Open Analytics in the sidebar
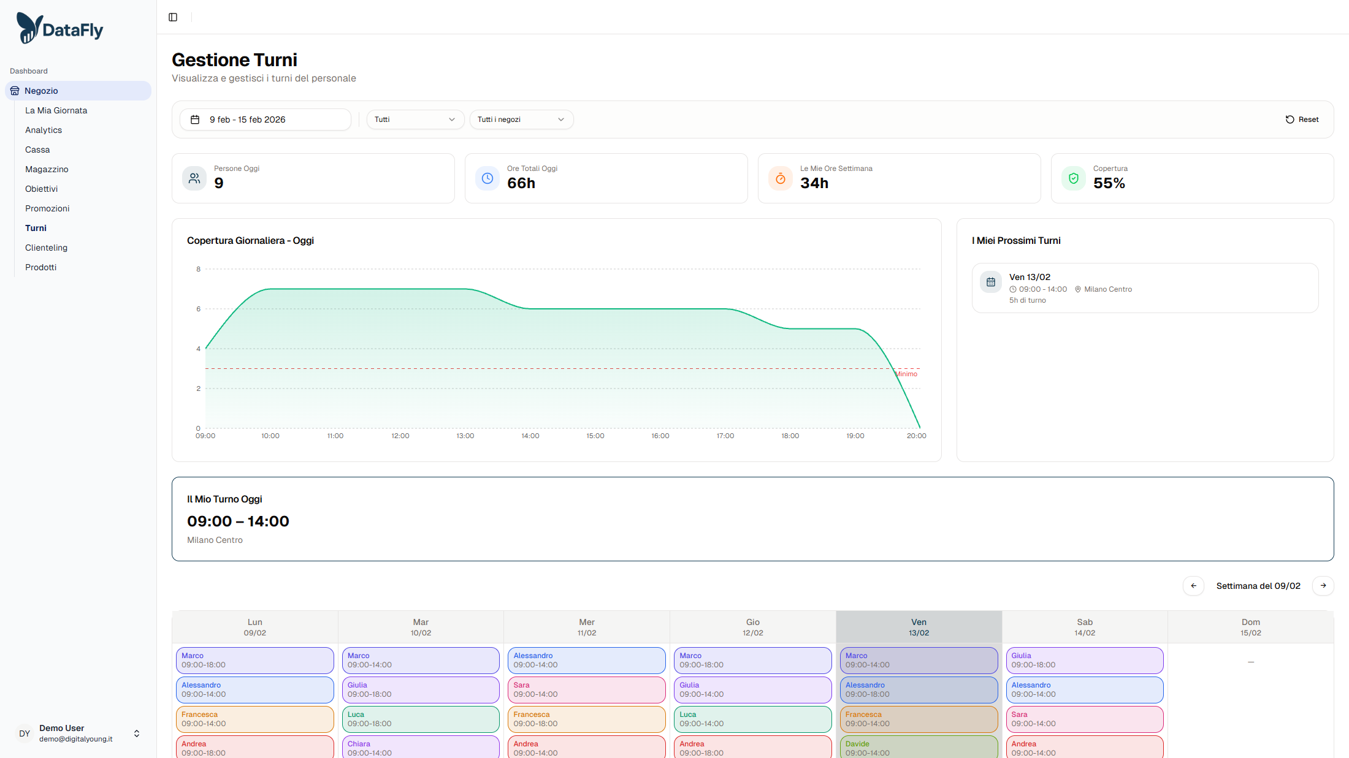Screen dimensions: 1349x758 click(44, 130)
